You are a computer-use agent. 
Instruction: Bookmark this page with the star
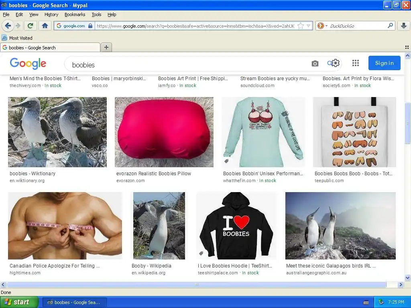(301, 26)
